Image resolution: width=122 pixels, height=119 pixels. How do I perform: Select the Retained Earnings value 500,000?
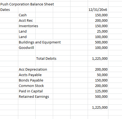[x=101, y=97]
